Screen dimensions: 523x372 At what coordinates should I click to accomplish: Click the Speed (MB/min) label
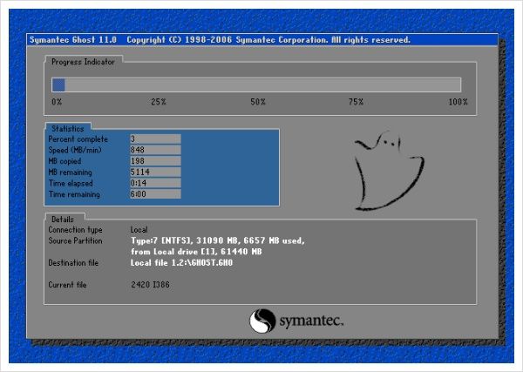point(75,150)
